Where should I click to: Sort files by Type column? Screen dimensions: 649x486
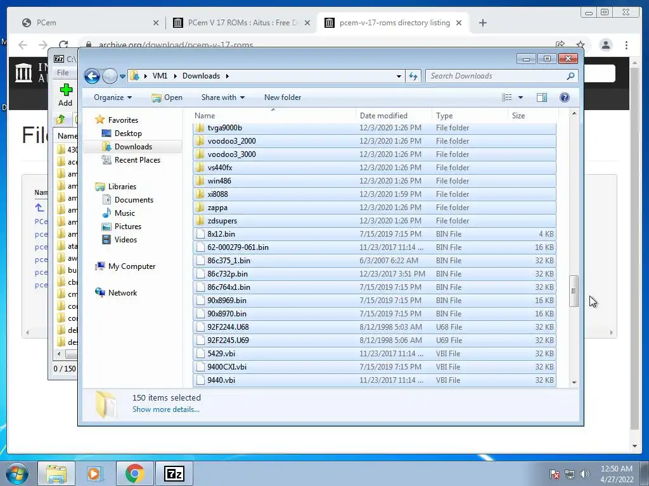[x=470, y=116]
